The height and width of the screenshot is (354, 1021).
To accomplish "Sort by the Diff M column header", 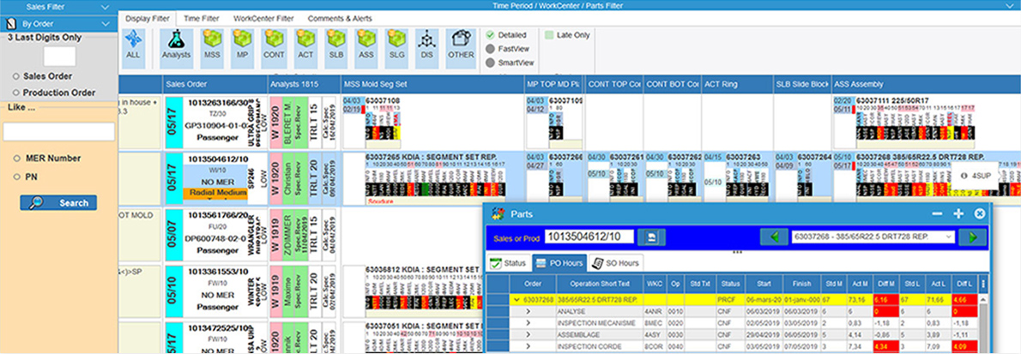I will pos(887,284).
